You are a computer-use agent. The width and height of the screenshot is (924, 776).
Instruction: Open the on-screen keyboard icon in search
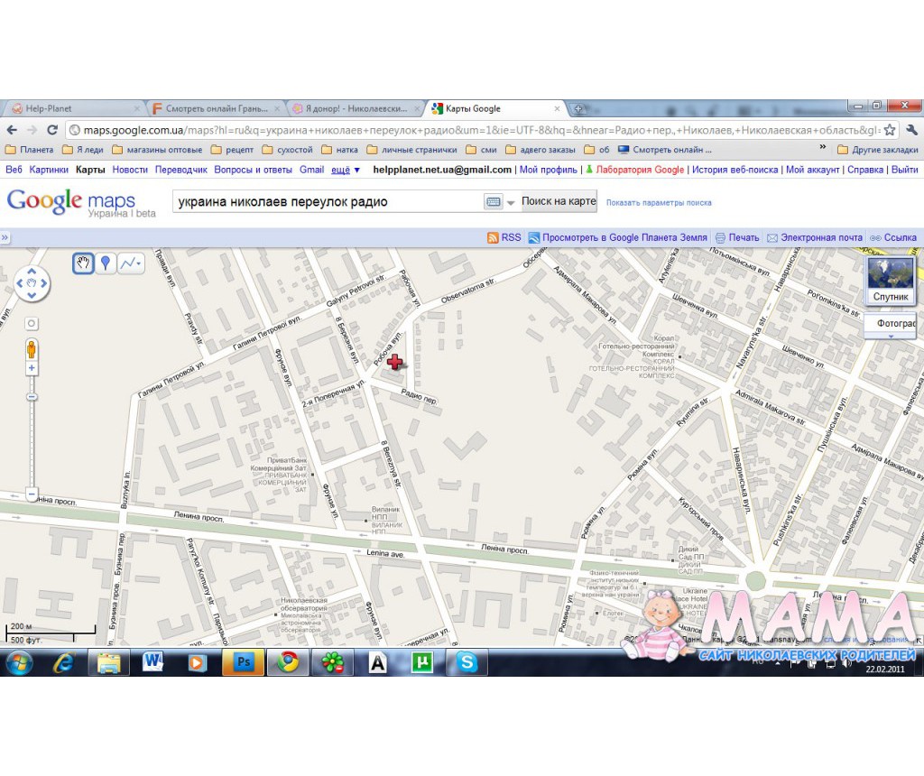click(x=494, y=202)
